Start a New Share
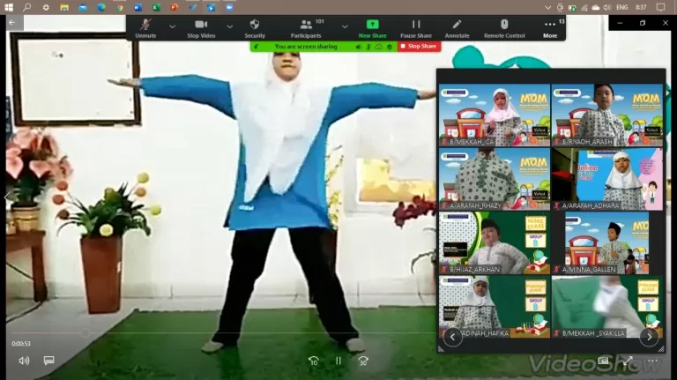 (372, 28)
